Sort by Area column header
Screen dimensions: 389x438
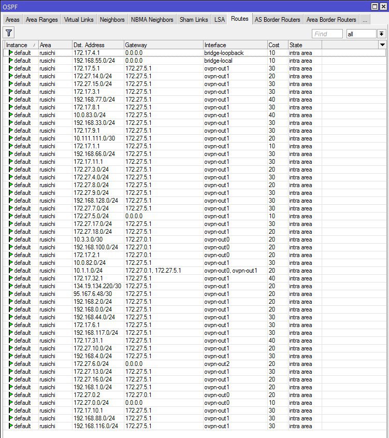pyautogui.click(x=55, y=45)
